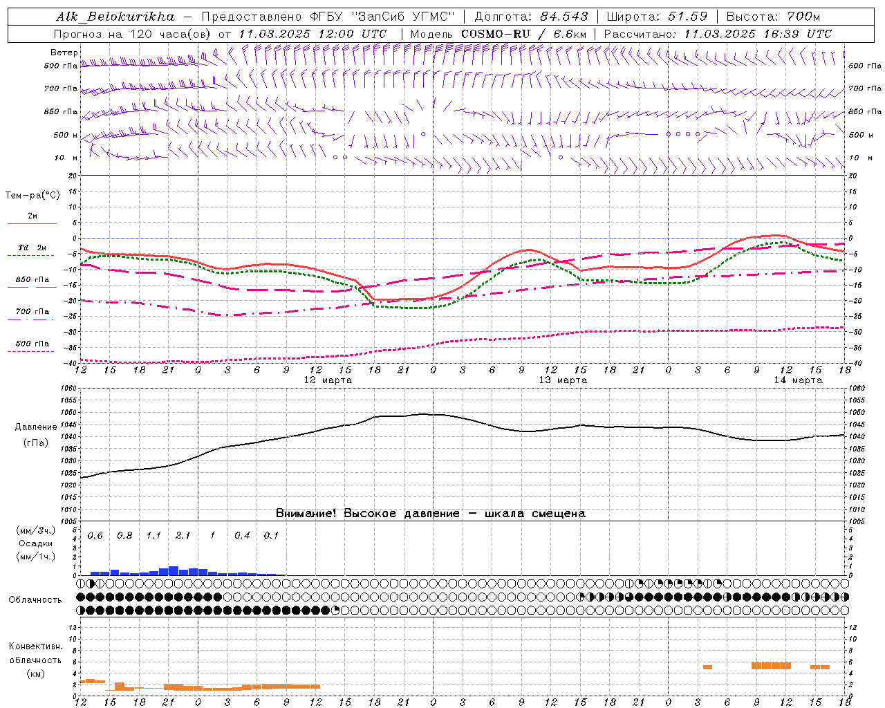Click the 12 марта date label
Screen dimensions: 885x708
[328, 380]
